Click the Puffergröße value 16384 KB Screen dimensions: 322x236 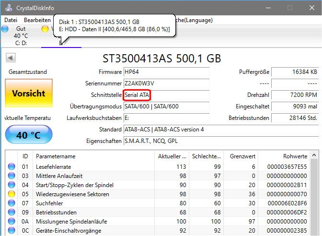(295, 72)
